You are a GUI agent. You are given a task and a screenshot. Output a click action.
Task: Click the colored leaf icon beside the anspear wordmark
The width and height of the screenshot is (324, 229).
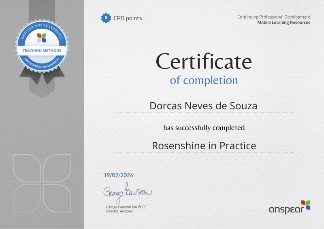305,205
